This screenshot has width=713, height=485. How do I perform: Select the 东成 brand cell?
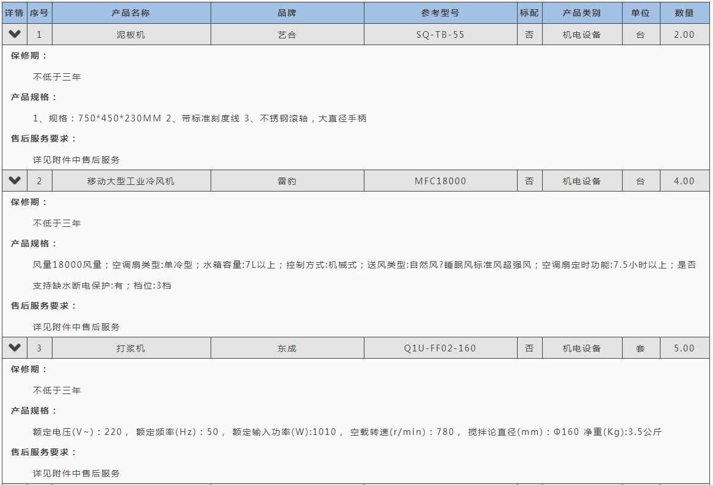click(287, 348)
